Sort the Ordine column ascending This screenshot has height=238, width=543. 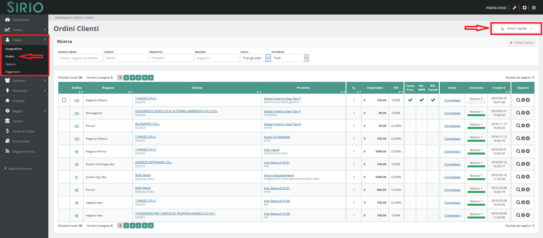[80, 92]
